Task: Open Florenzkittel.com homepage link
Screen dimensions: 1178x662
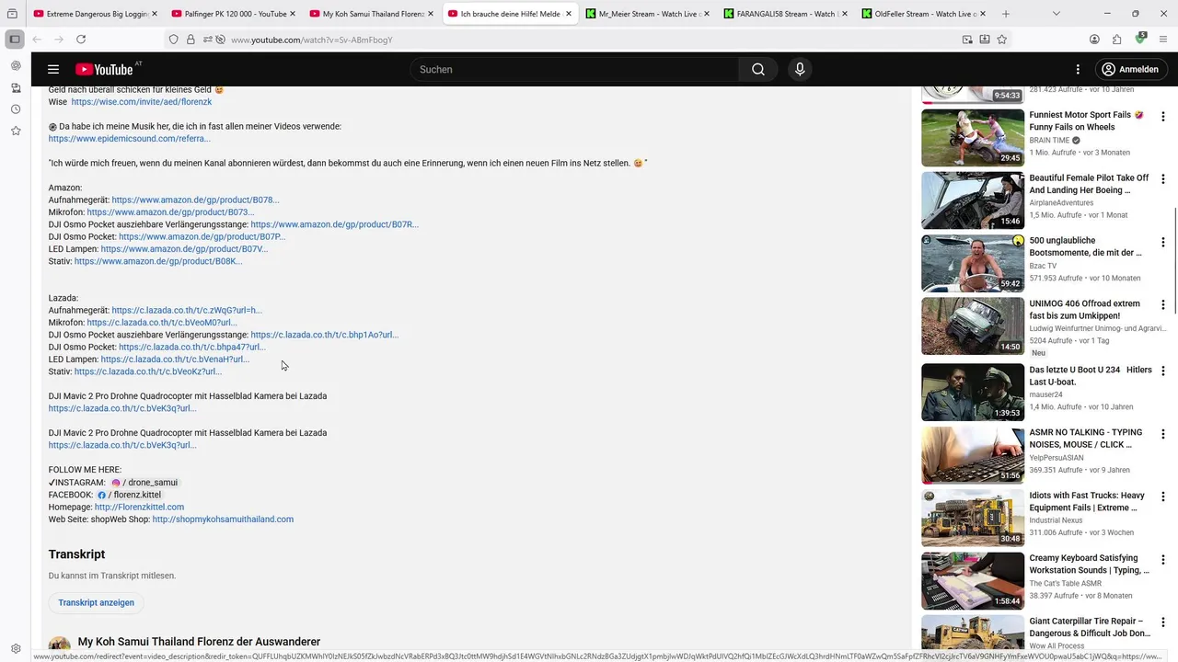Action: [x=139, y=507]
